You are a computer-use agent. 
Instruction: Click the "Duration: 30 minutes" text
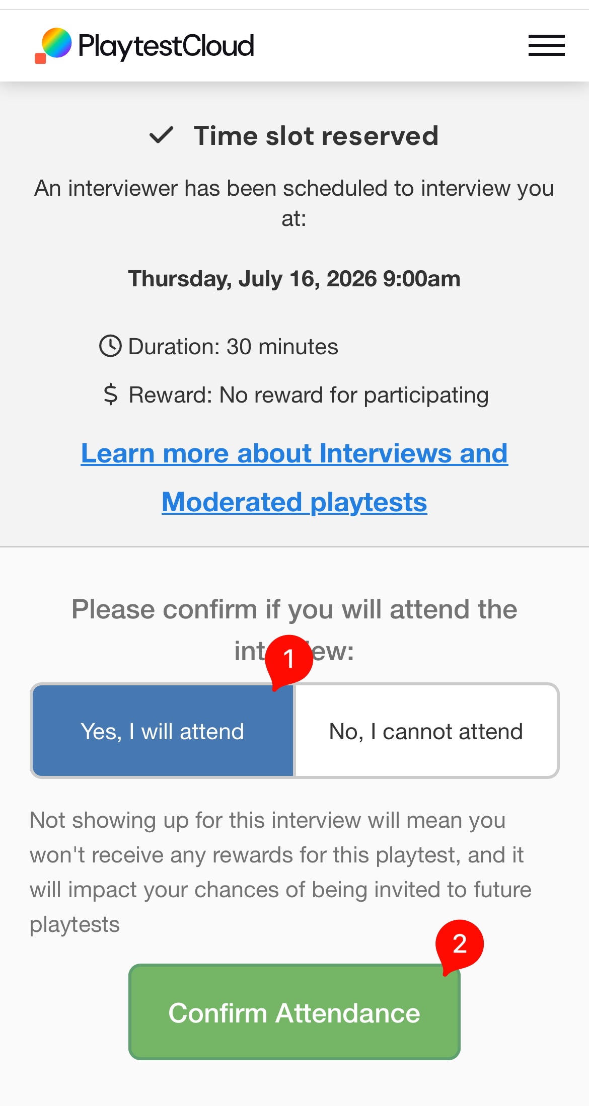233,347
